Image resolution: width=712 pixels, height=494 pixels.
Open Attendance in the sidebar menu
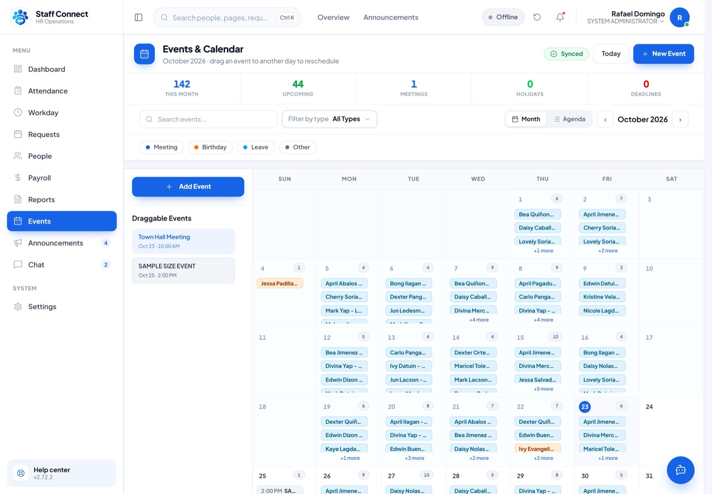[x=62, y=91]
